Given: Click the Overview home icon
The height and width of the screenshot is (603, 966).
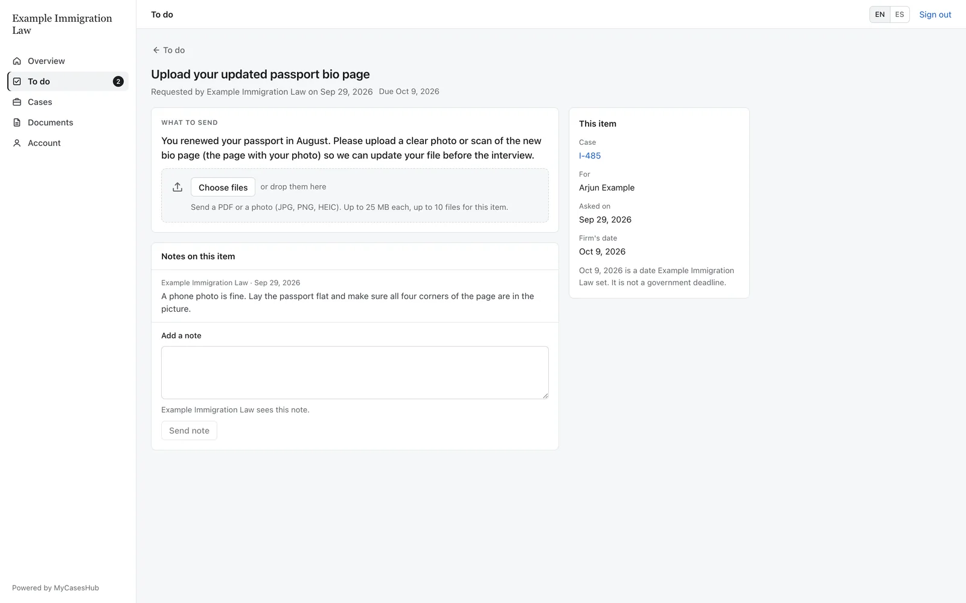Looking at the screenshot, I should tap(17, 61).
